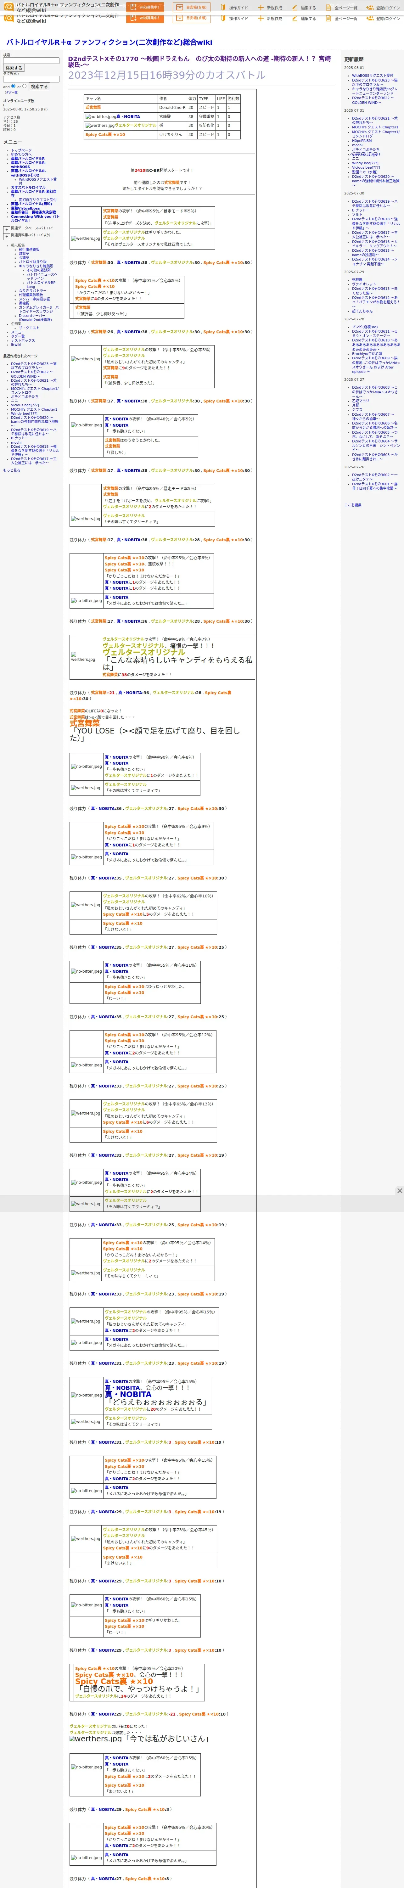The image size is (404, 1888).
Task: Open 直轄Virtualboss in the left menu
Action: point(26,208)
